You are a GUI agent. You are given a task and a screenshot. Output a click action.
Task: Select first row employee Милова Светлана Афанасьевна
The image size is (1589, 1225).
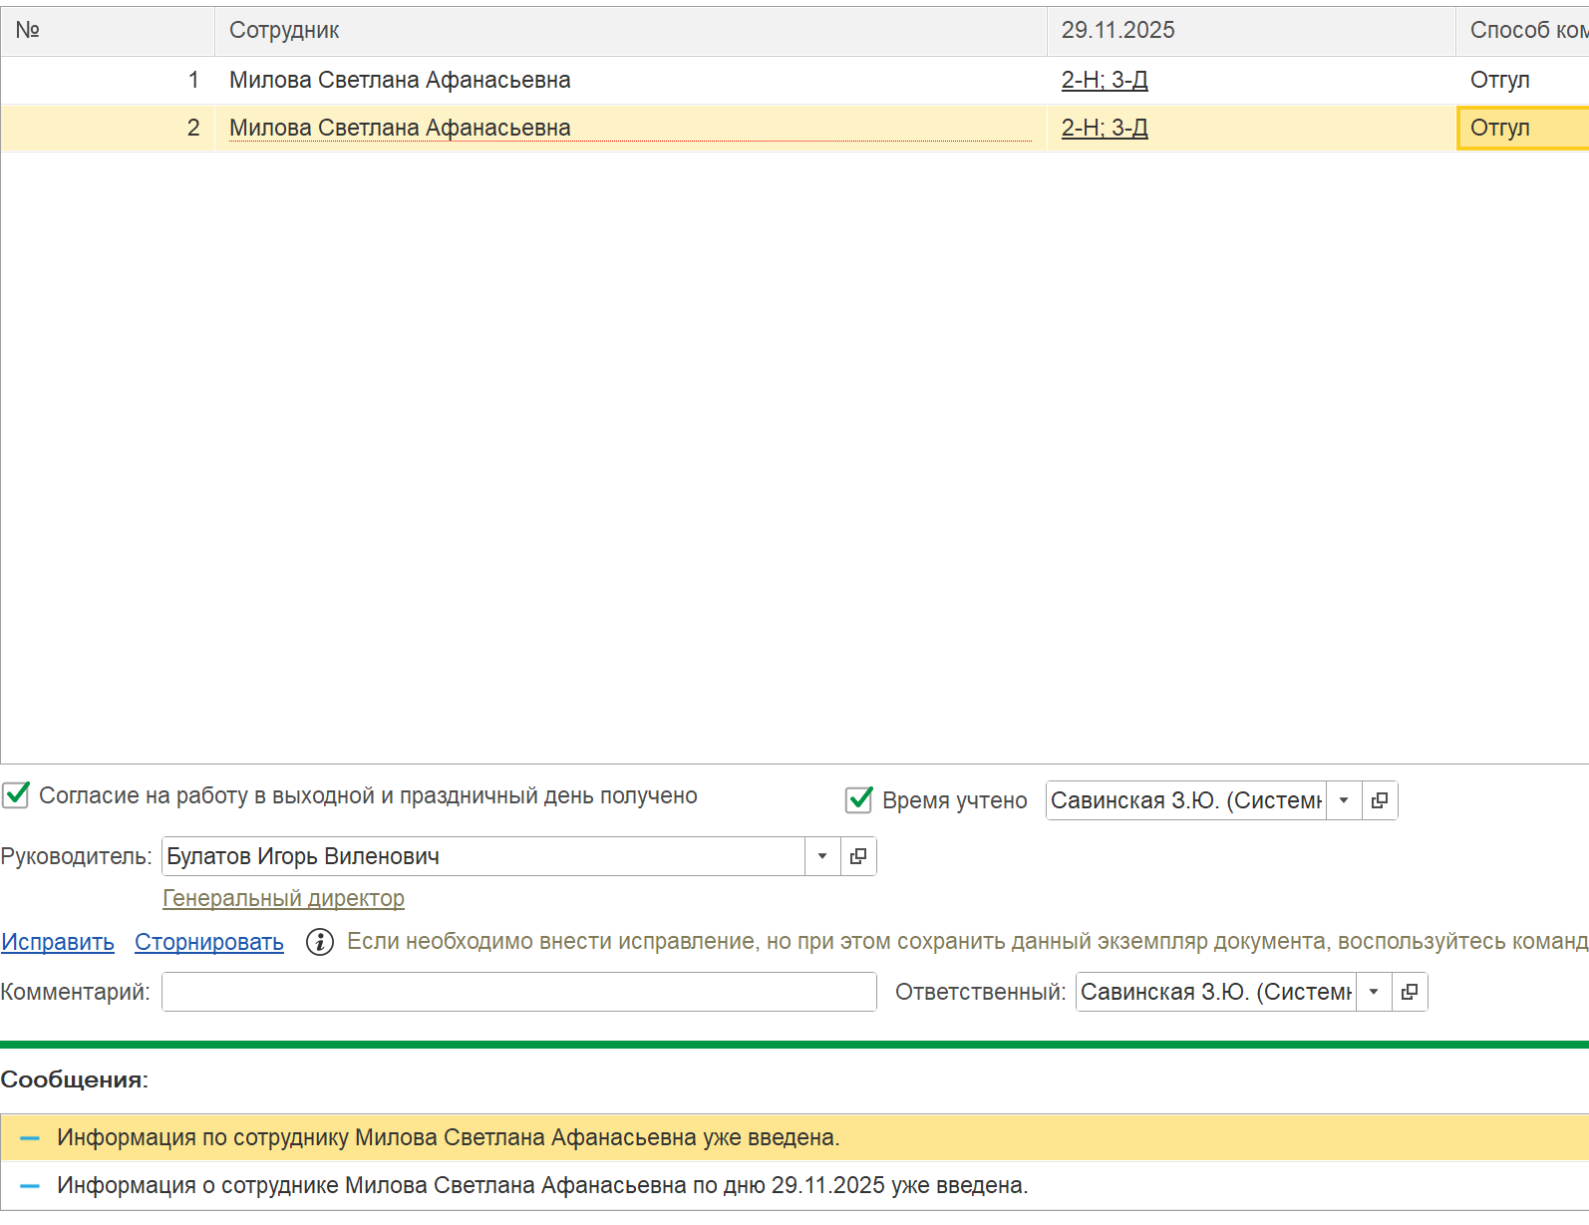point(400,80)
